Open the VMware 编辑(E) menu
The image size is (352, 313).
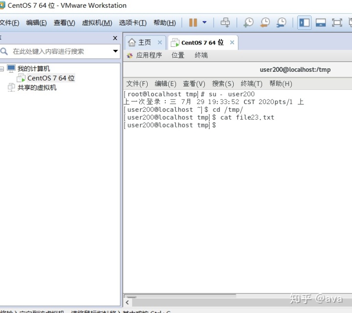pyautogui.click(x=36, y=22)
